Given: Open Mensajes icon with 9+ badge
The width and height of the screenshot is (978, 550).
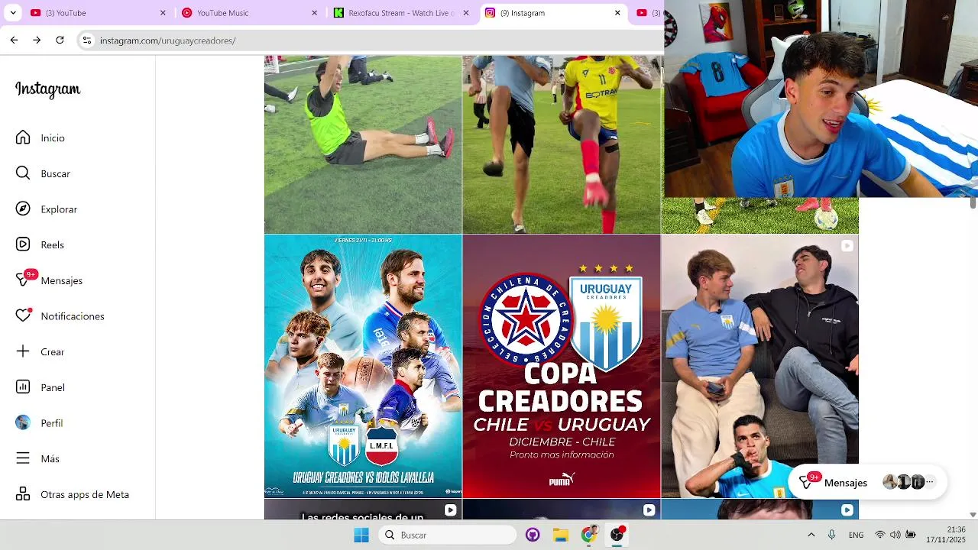Looking at the screenshot, I should tap(23, 280).
